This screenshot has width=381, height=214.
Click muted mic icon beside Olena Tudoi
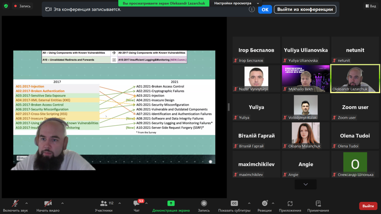click(x=334, y=146)
